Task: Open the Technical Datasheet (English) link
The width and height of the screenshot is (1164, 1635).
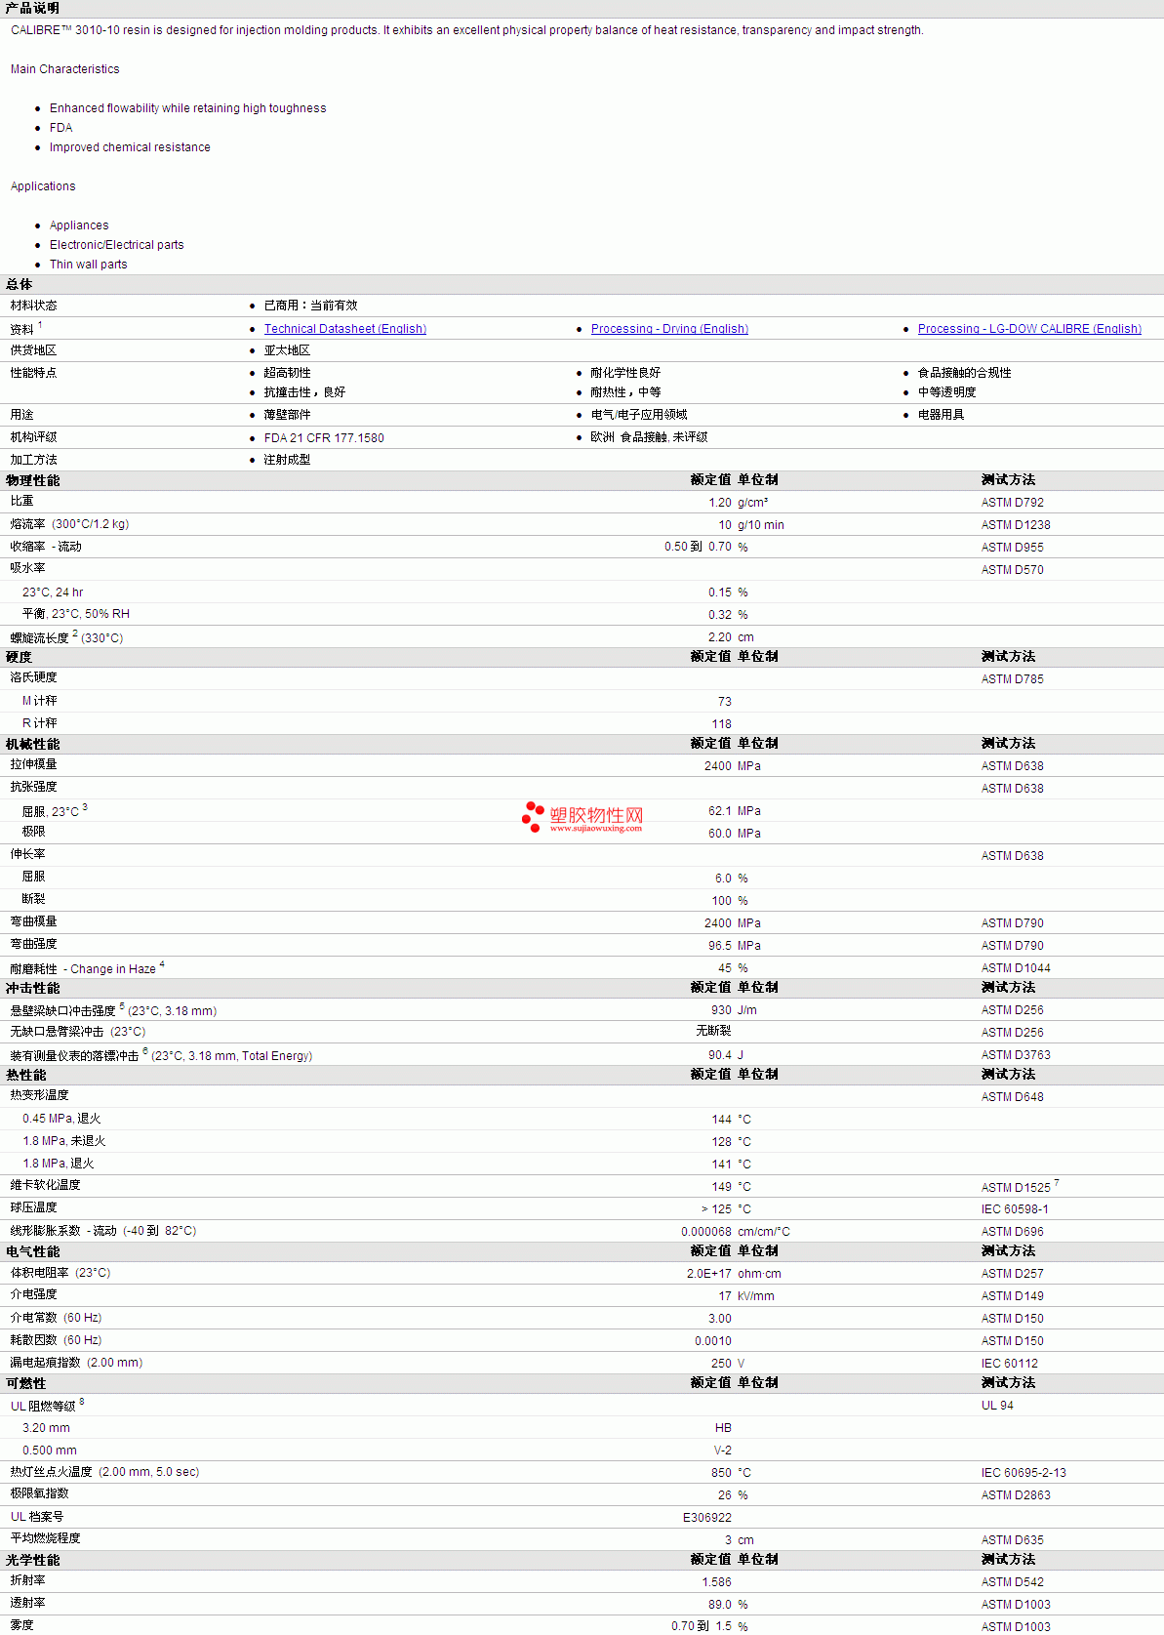Action: (344, 329)
